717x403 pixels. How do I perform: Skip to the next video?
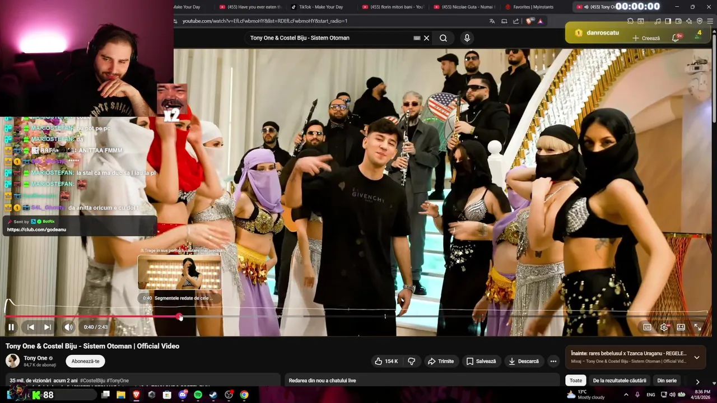pos(48,327)
